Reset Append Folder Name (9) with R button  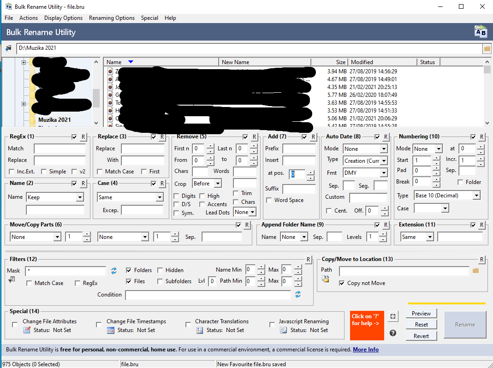point(386,225)
